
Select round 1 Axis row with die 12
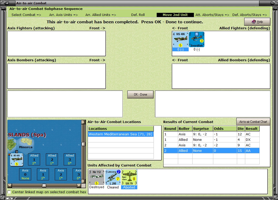click(x=211, y=134)
